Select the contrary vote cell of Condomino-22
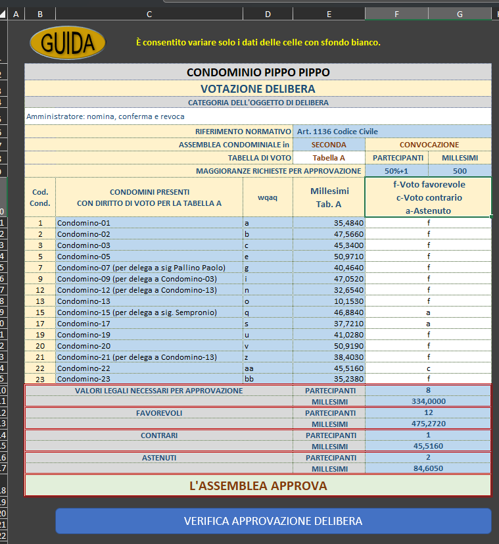 [428, 368]
